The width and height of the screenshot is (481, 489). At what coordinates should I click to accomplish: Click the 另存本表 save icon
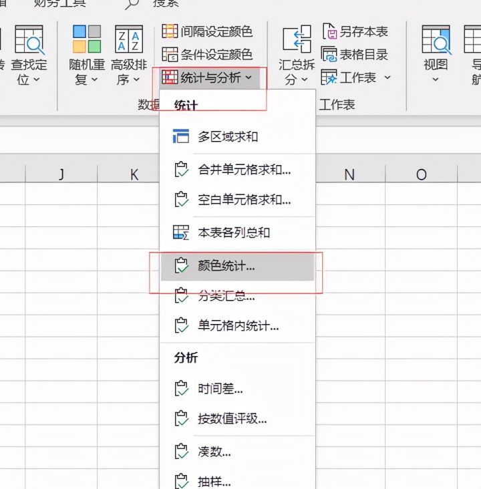329,31
